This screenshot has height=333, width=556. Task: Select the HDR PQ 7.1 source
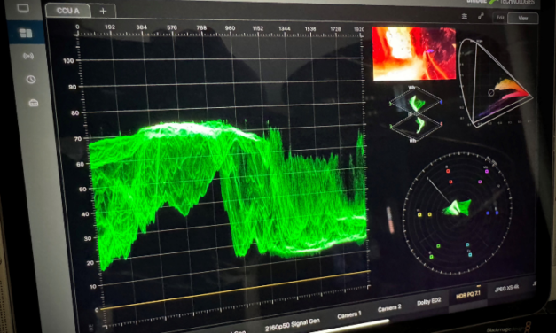(467, 294)
